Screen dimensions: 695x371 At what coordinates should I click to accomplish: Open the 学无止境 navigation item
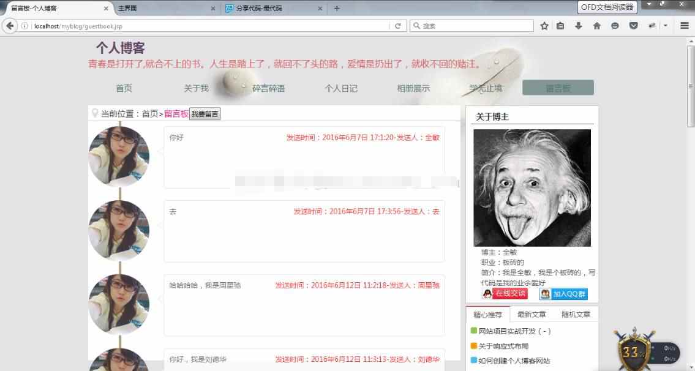pos(486,88)
